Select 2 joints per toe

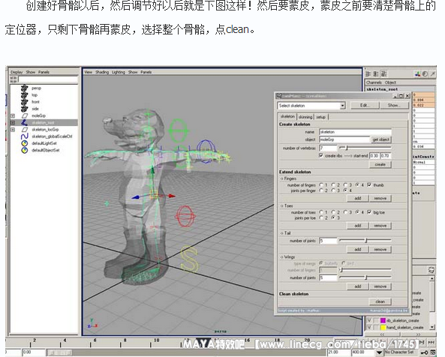[321, 217]
